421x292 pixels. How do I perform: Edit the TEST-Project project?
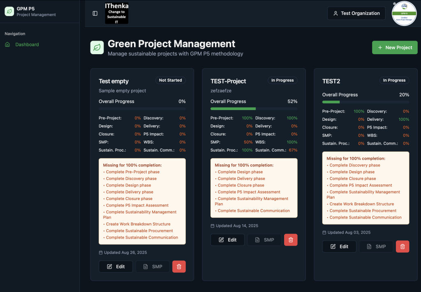coord(227,240)
